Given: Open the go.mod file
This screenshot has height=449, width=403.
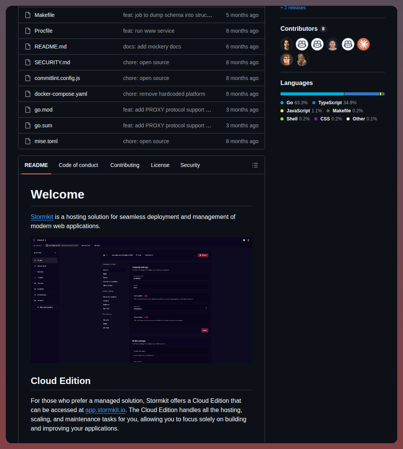Looking at the screenshot, I should point(43,110).
